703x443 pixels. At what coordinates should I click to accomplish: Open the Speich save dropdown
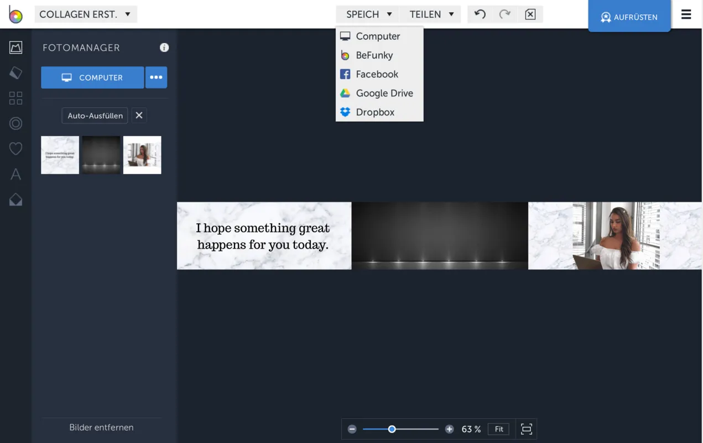[368, 14]
